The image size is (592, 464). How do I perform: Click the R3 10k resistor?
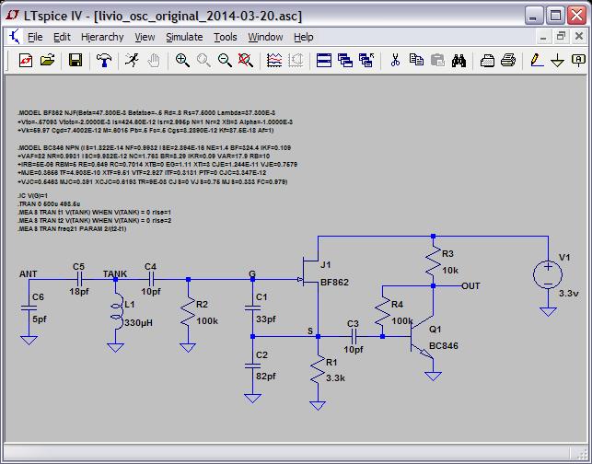(433, 261)
